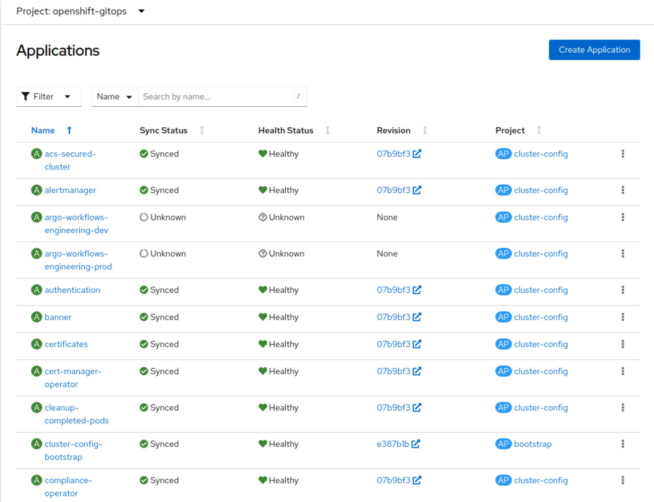The height and width of the screenshot is (502, 654).
Task: Click the green A badge for alertmanager
Action: coord(36,190)
